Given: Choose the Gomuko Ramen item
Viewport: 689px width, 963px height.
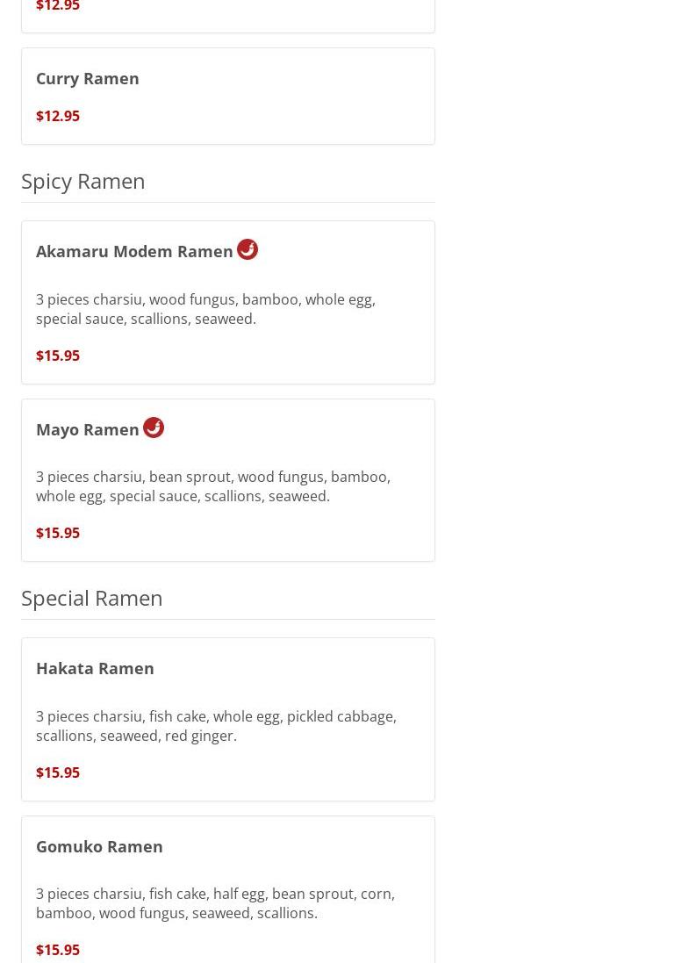Looking at the screenshot, I should tap(228, 890).
